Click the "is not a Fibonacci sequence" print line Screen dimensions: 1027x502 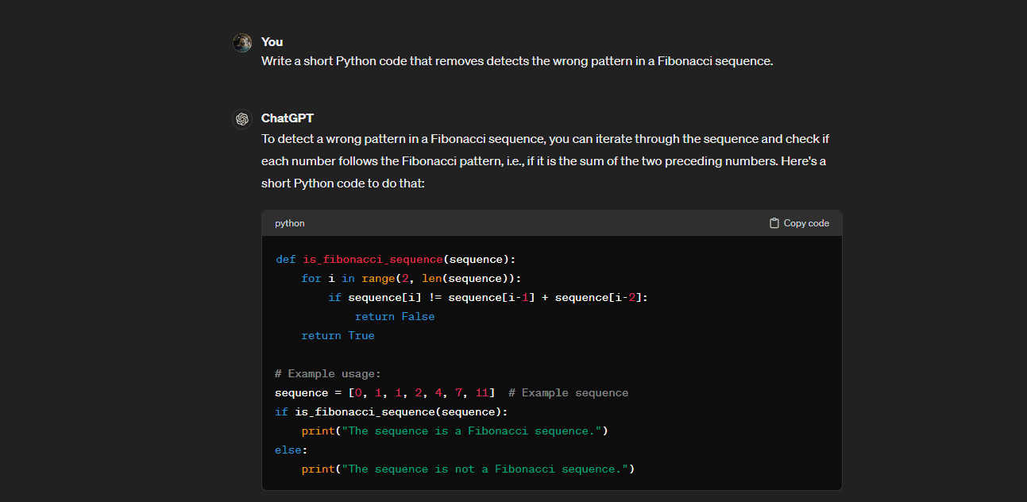468,469
